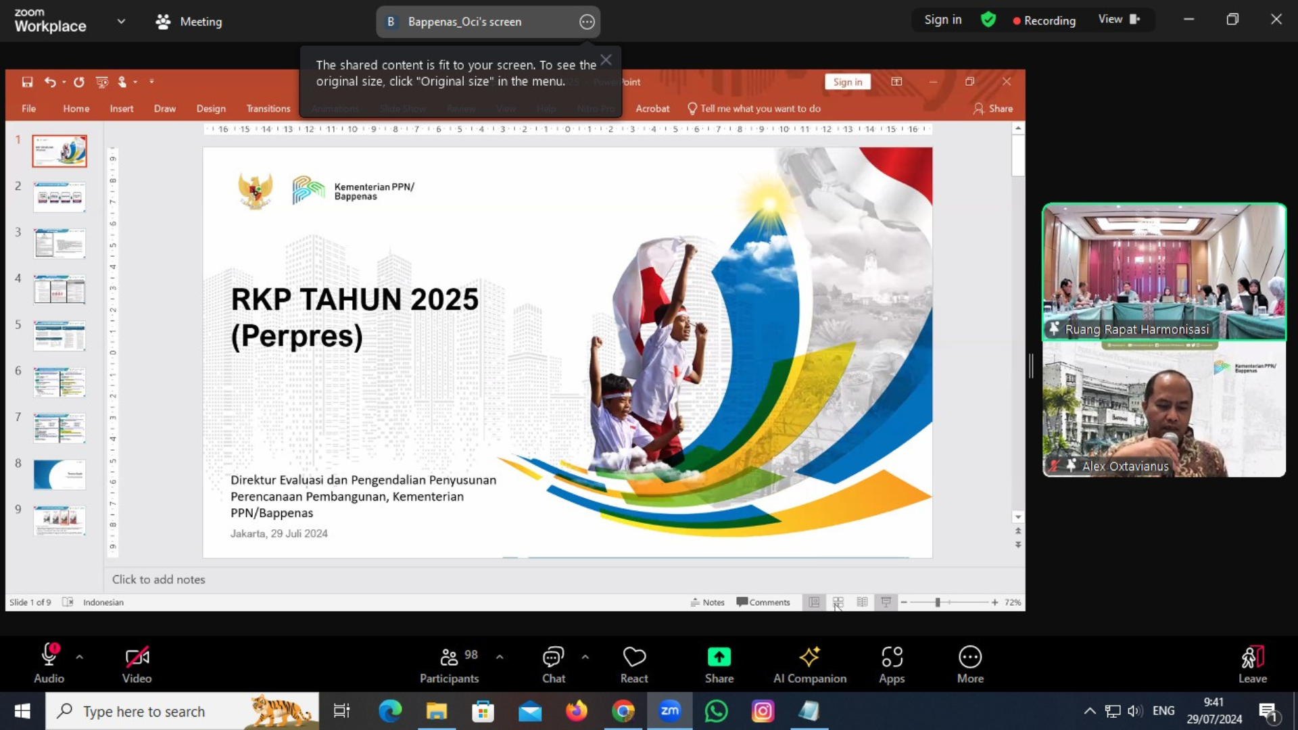This screenshot has height=730, width=1298.
Task: Start Slide Show from status bar icon
Action: pyautogui.click(x=886, y=602)
